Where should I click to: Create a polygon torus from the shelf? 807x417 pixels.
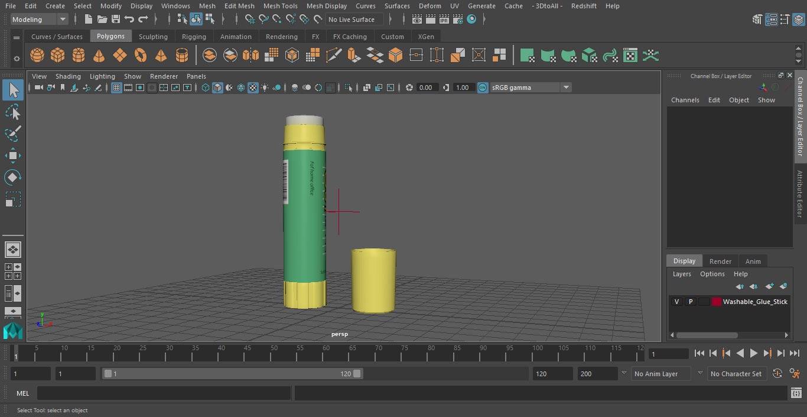pyautogui.click(x=141, y=56)
